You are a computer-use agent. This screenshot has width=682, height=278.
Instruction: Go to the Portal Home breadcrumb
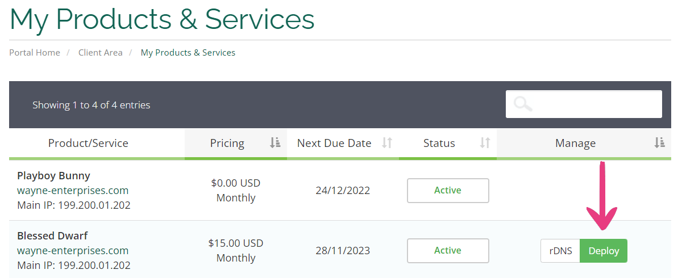tap(35, 52)
